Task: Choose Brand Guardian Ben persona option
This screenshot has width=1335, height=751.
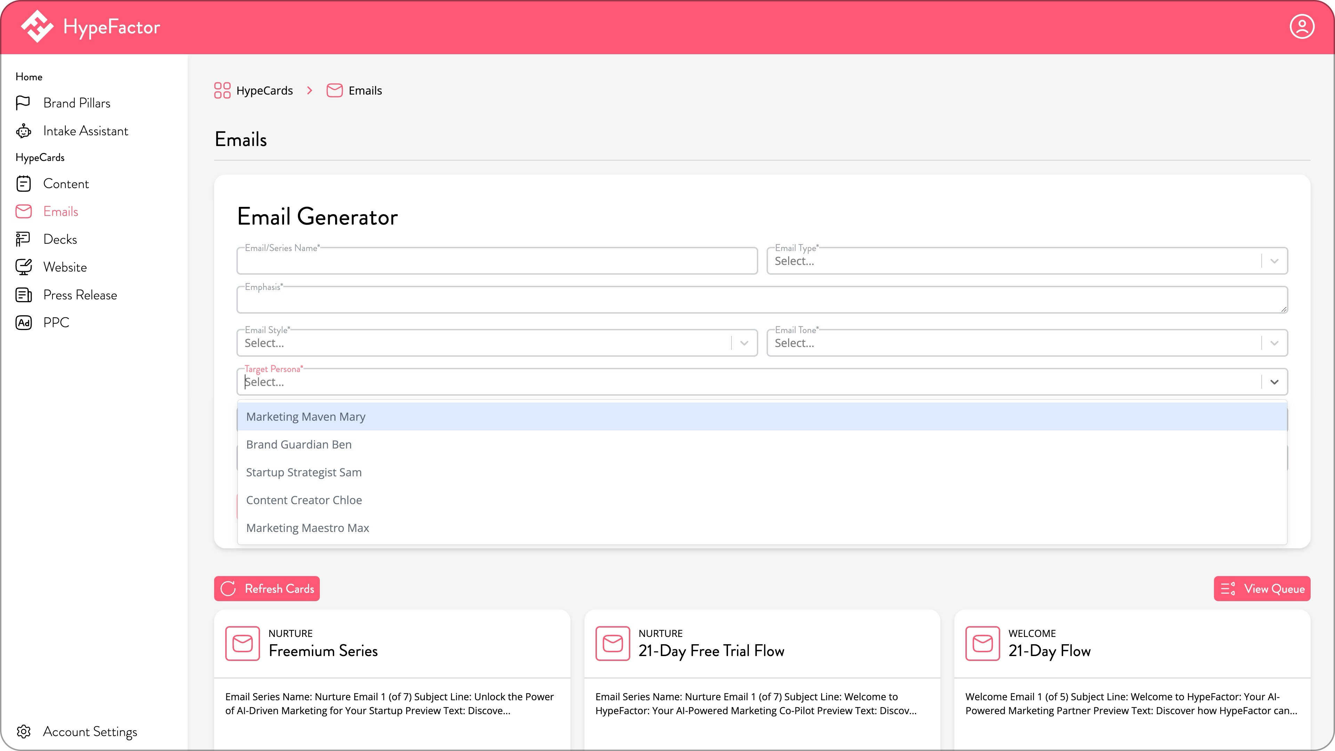Action: (299, 445)
